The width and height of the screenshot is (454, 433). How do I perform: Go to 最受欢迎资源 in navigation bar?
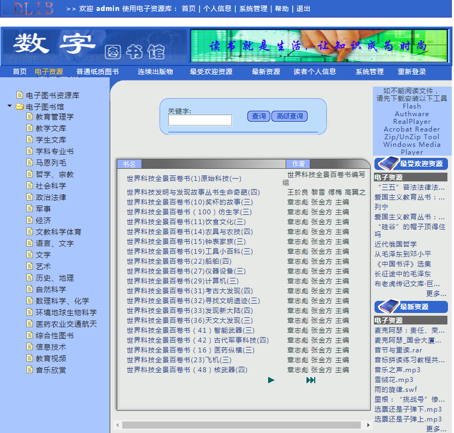(211, 72)
